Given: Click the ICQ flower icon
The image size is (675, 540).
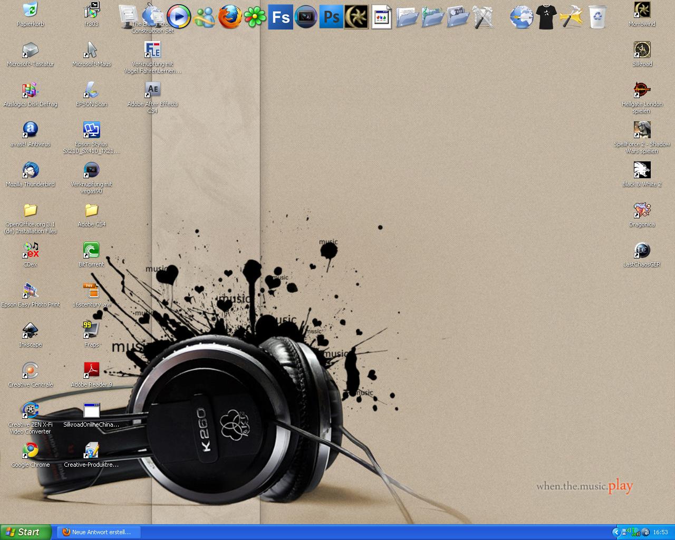Looking at the screenshot, I should click(x=255, y=17).
